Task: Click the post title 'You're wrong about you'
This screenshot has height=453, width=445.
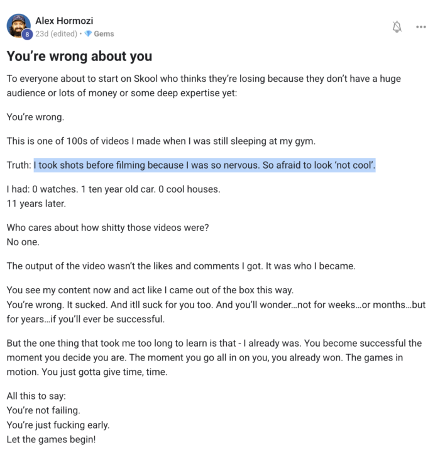Action: pos(79,57)
